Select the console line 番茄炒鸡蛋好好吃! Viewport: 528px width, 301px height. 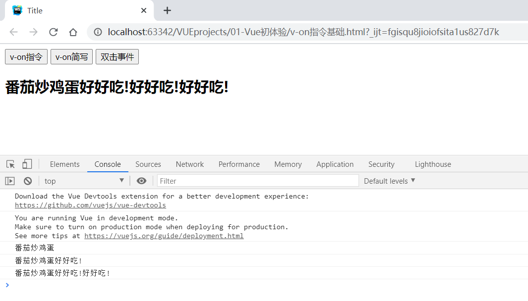pyautogui.click(x=48, y=260)
